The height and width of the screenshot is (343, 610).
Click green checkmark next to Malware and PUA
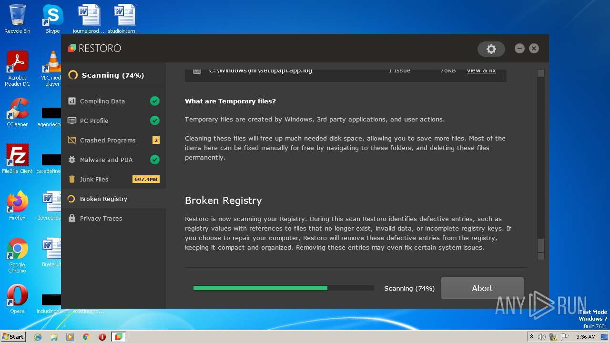154,160
